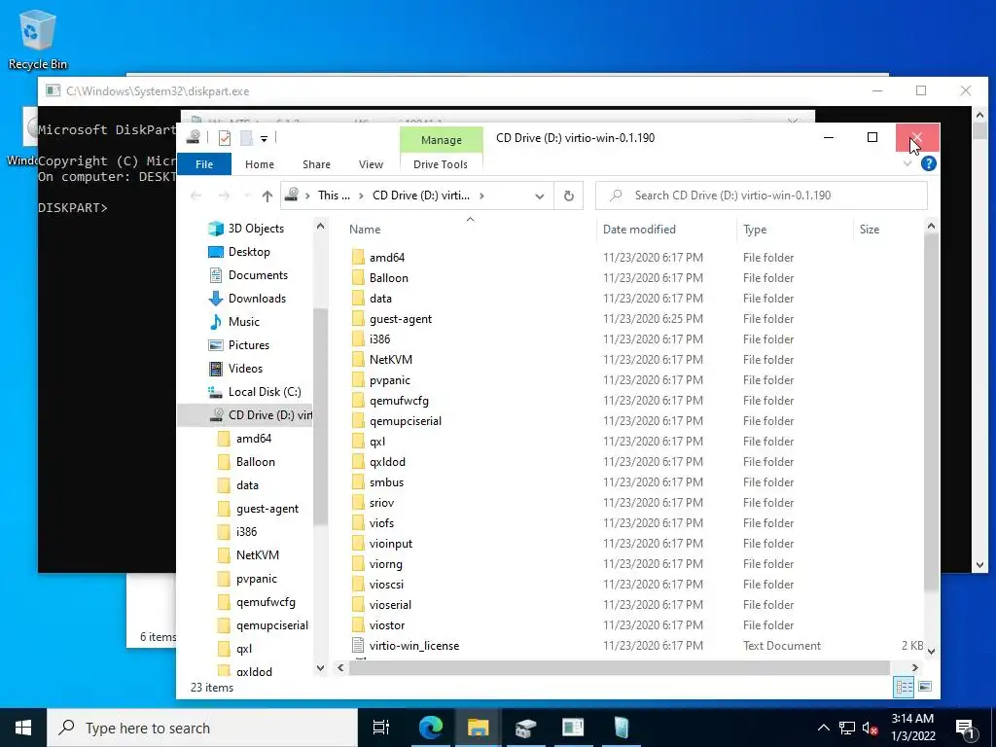Image resolution: width=996 pixels, height=747 pixels.
Task: Click 'This ...' in the address breadcrumb
Action: pyautogui.click(x=334, y=196)
